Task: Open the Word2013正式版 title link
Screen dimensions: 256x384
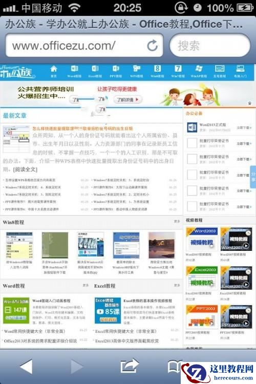Action: [212, 124]
